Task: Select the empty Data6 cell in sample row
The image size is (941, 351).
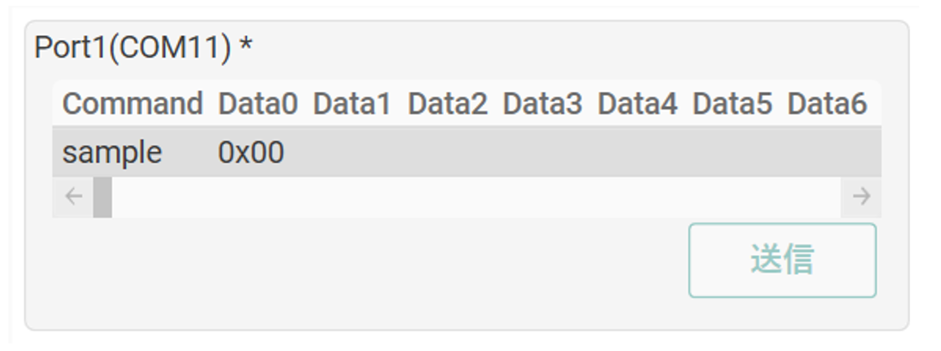Action: [827, 153]
